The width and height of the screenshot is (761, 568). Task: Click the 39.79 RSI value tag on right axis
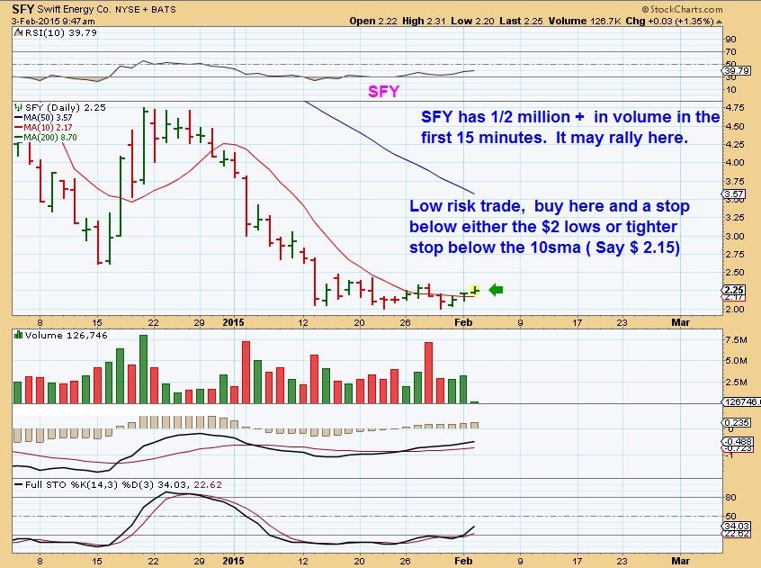click(736, 71)
